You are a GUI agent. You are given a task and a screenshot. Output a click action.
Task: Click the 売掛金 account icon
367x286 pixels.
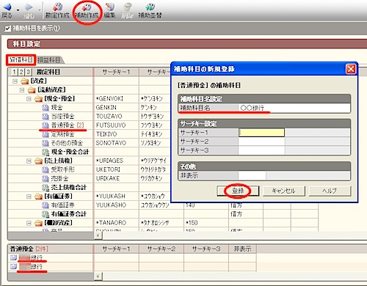point(46,178)
